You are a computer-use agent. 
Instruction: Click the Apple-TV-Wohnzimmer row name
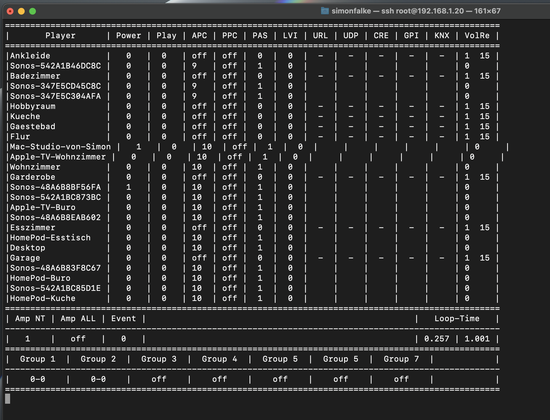58,157
